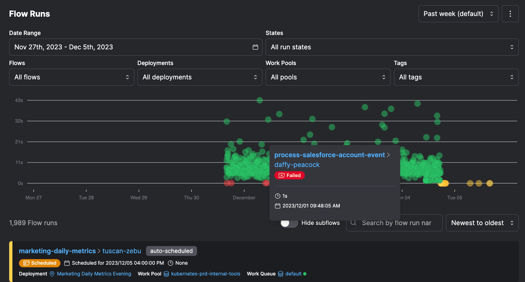Screen dimensions: 525x282
Task: Open the kubernetes-prd-internal-tools work pool
Action: click(x=205, y=274)
